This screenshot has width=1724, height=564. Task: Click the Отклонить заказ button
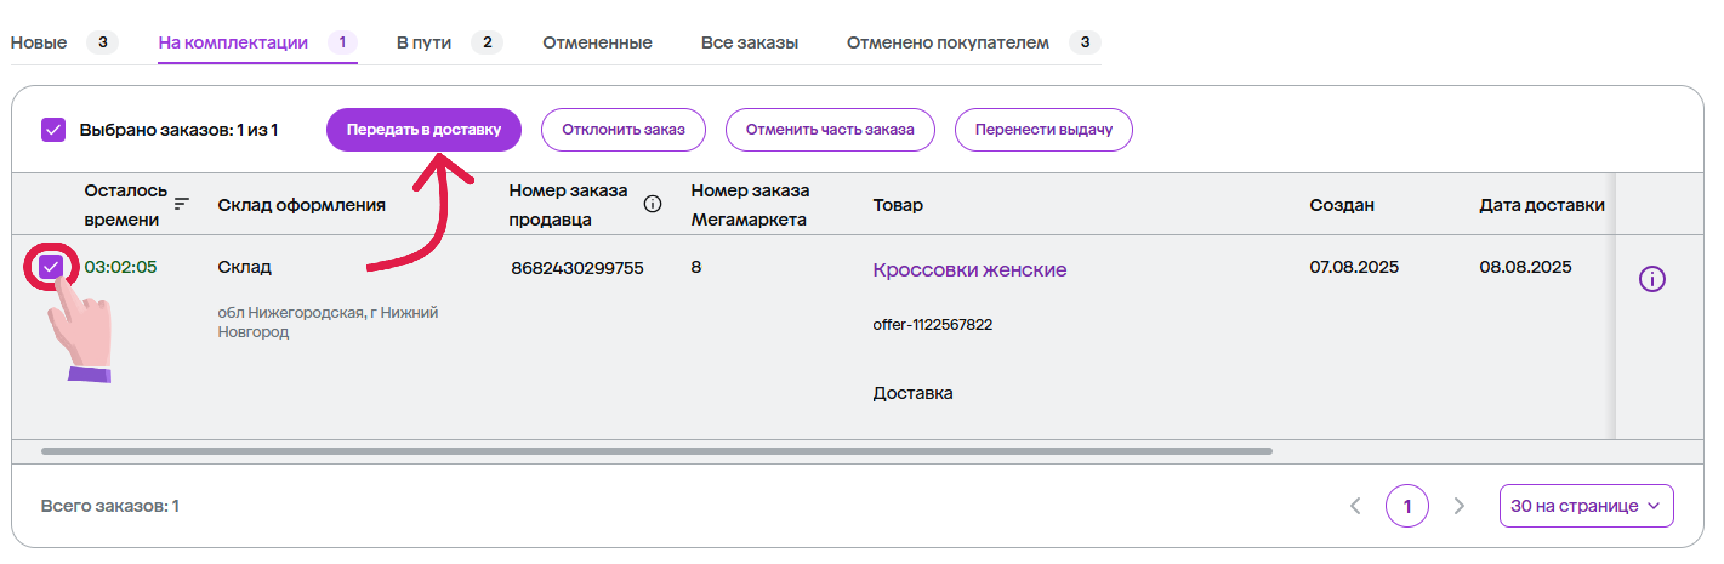[623, 130]
